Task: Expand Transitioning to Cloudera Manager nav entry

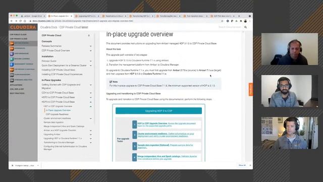Action: tap(91, 143)
